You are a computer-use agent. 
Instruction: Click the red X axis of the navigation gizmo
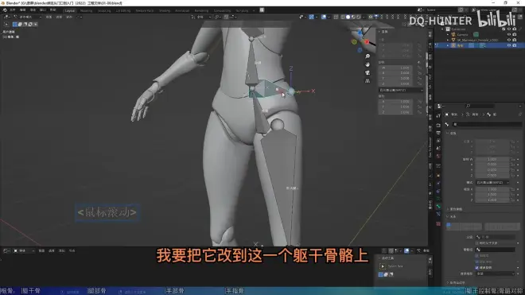(x=367, y=42)
